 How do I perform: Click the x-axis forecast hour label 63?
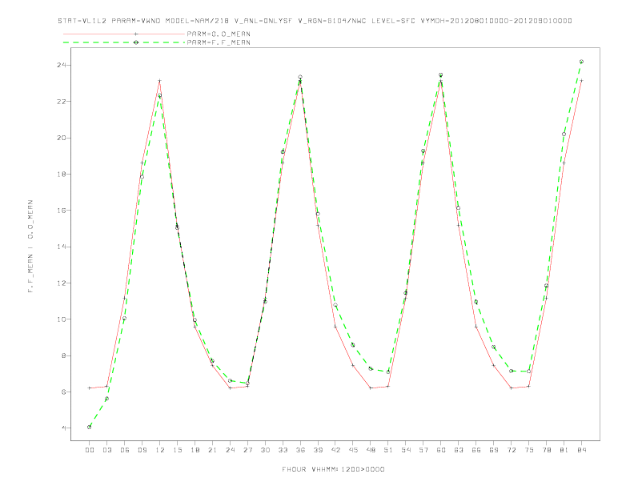coord(459,450)
